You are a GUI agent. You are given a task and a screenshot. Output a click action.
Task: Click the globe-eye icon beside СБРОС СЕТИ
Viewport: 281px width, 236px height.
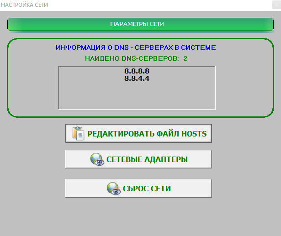[114, 189]
